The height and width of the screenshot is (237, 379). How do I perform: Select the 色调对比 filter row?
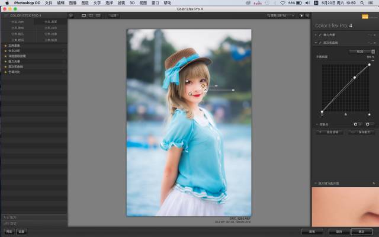(x=34, y=72)
